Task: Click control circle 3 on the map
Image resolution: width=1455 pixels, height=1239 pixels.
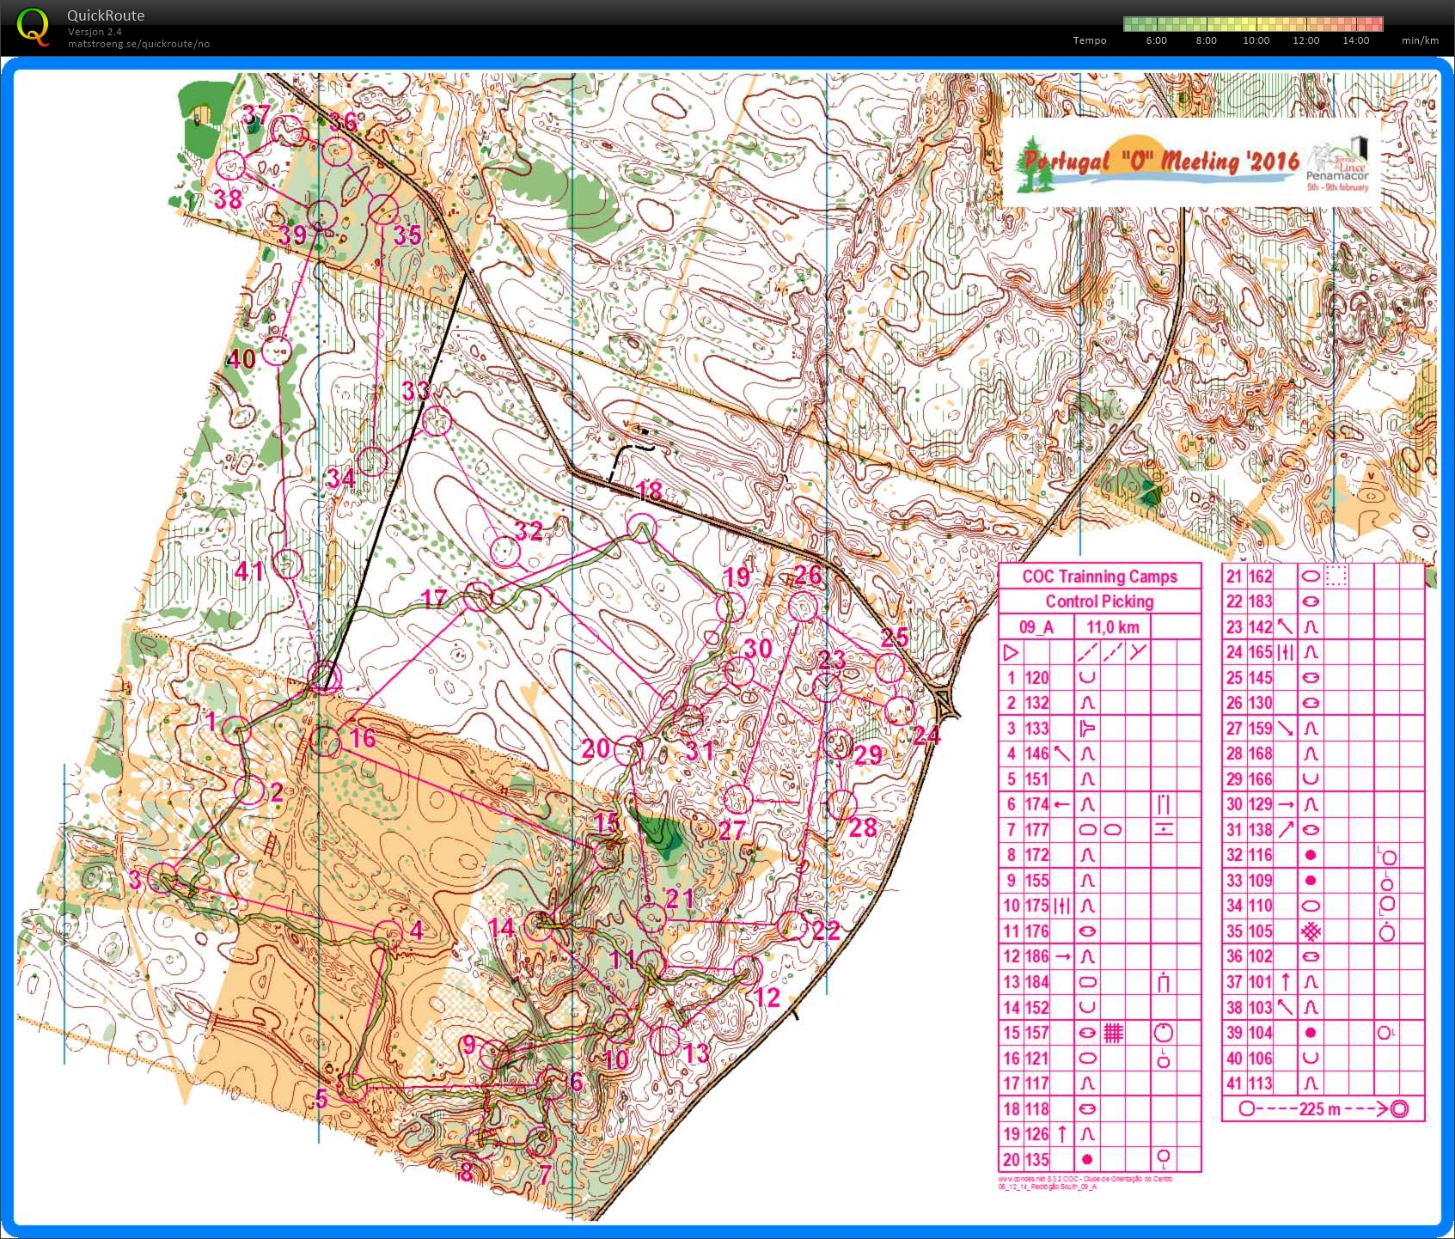Action: pos(162,879)
